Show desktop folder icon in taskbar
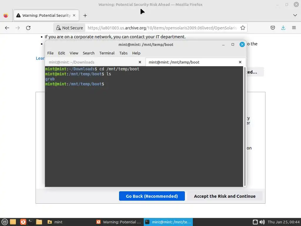Image resolution: width=301 pixels, height=226 pixels. [13, 222]
